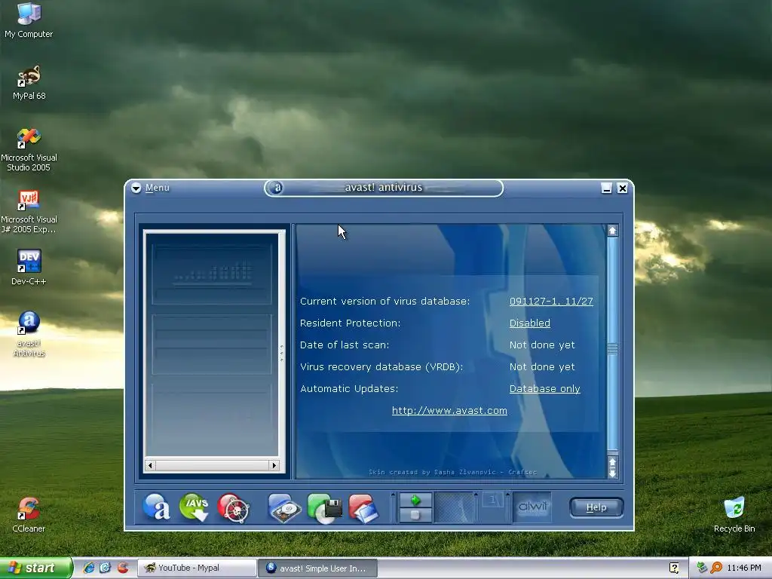Click second blue quick launch icon
This screenshot has width=772, height=579.
[x=106, y=568]
